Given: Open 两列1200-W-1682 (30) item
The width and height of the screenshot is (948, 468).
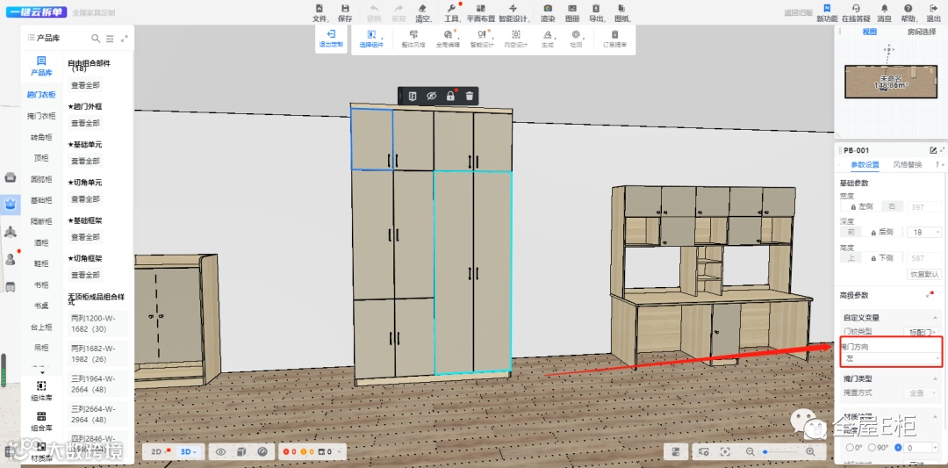Looking at the screenshot, I should click(x=97, y=323).
